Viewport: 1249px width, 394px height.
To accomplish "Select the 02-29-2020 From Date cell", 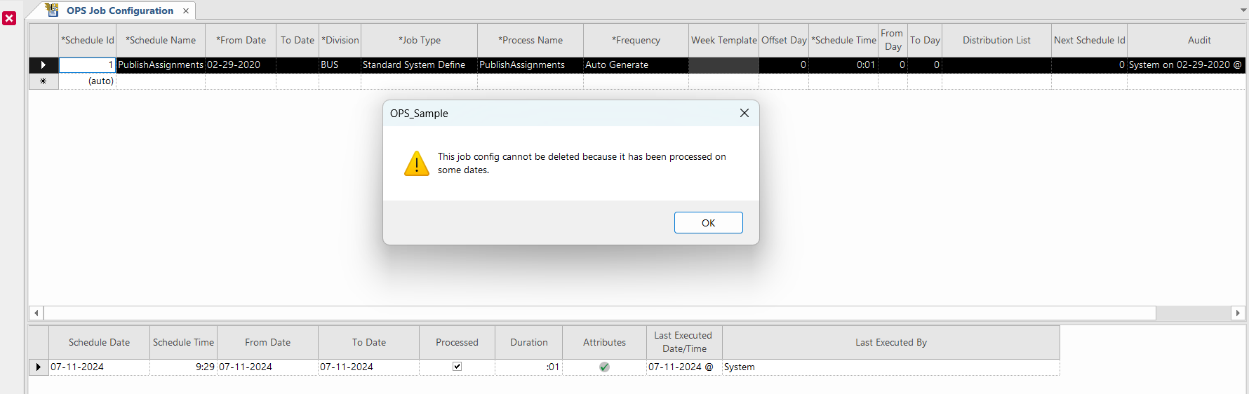I will pos(241,64).
